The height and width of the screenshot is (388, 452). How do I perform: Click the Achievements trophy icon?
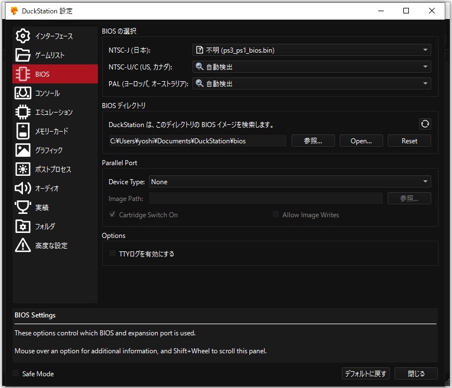coord(23,207)
